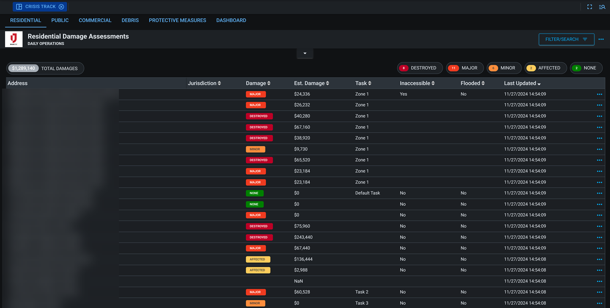Dismiss the Crisis Track tag with its X
Viewport: 610px width, 308px height.
pos(61,6)
